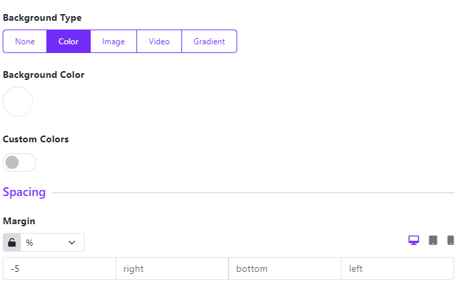Image resolution: width=459 pixels, height=294 pixels.
Task: Click the chevron arrow of the unit selector
Action: (72, 242)
